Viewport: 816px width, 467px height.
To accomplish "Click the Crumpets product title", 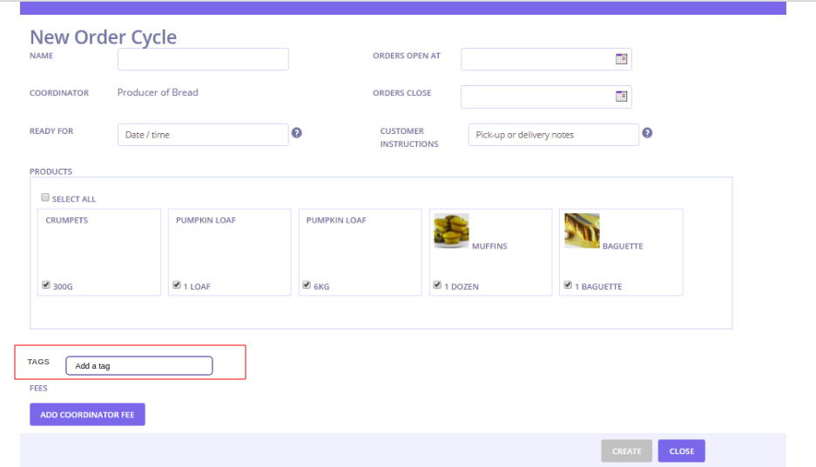I will (66, 220).
